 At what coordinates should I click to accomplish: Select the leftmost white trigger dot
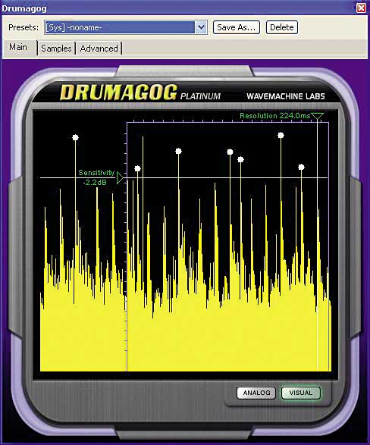[x=75, y=138]
